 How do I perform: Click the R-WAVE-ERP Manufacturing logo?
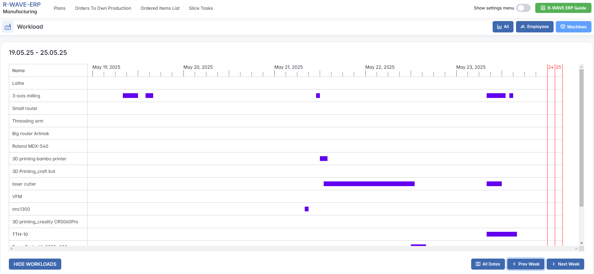pos(21,8)
